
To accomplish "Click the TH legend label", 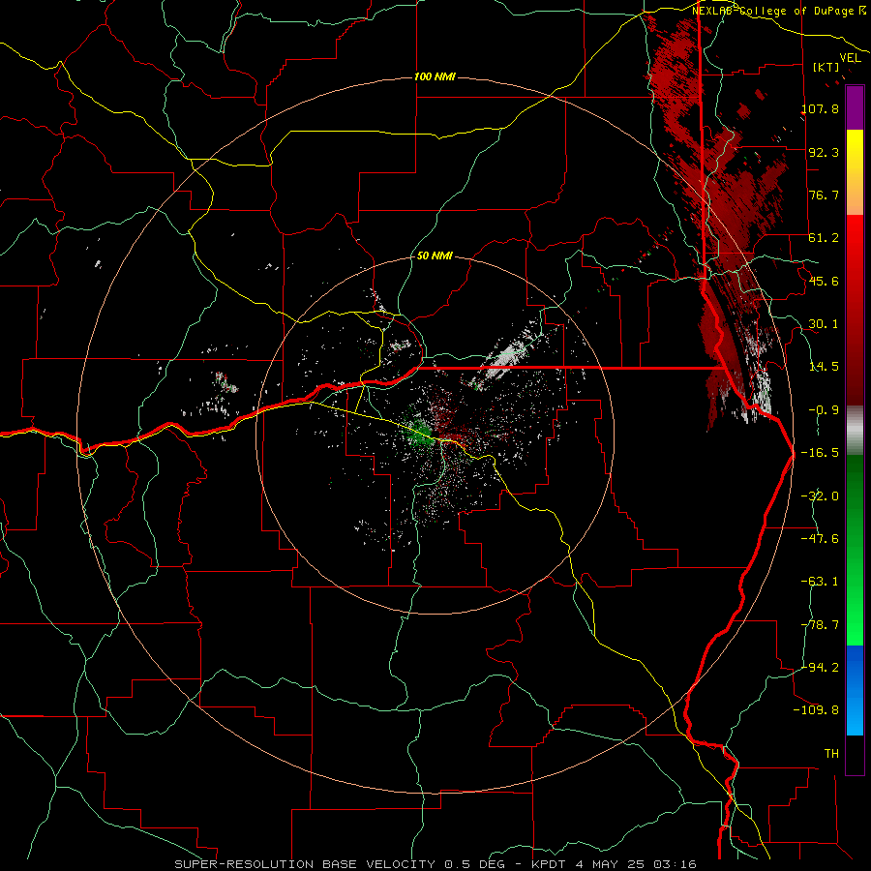I will 831,754.
